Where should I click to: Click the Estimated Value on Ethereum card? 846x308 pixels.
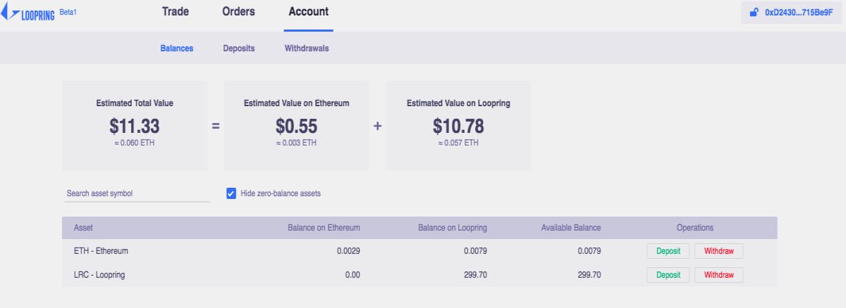click(x=297, y=125)
